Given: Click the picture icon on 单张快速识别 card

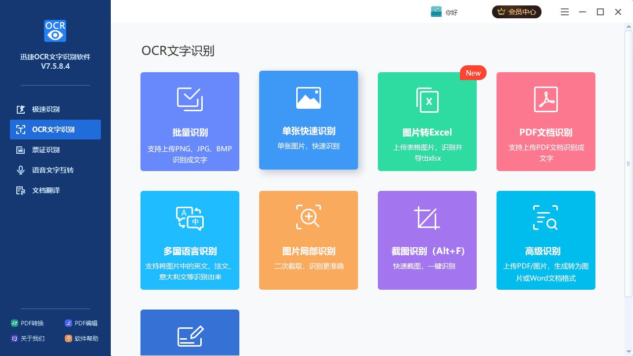Looking at the screenshot, I should point(309,98).
